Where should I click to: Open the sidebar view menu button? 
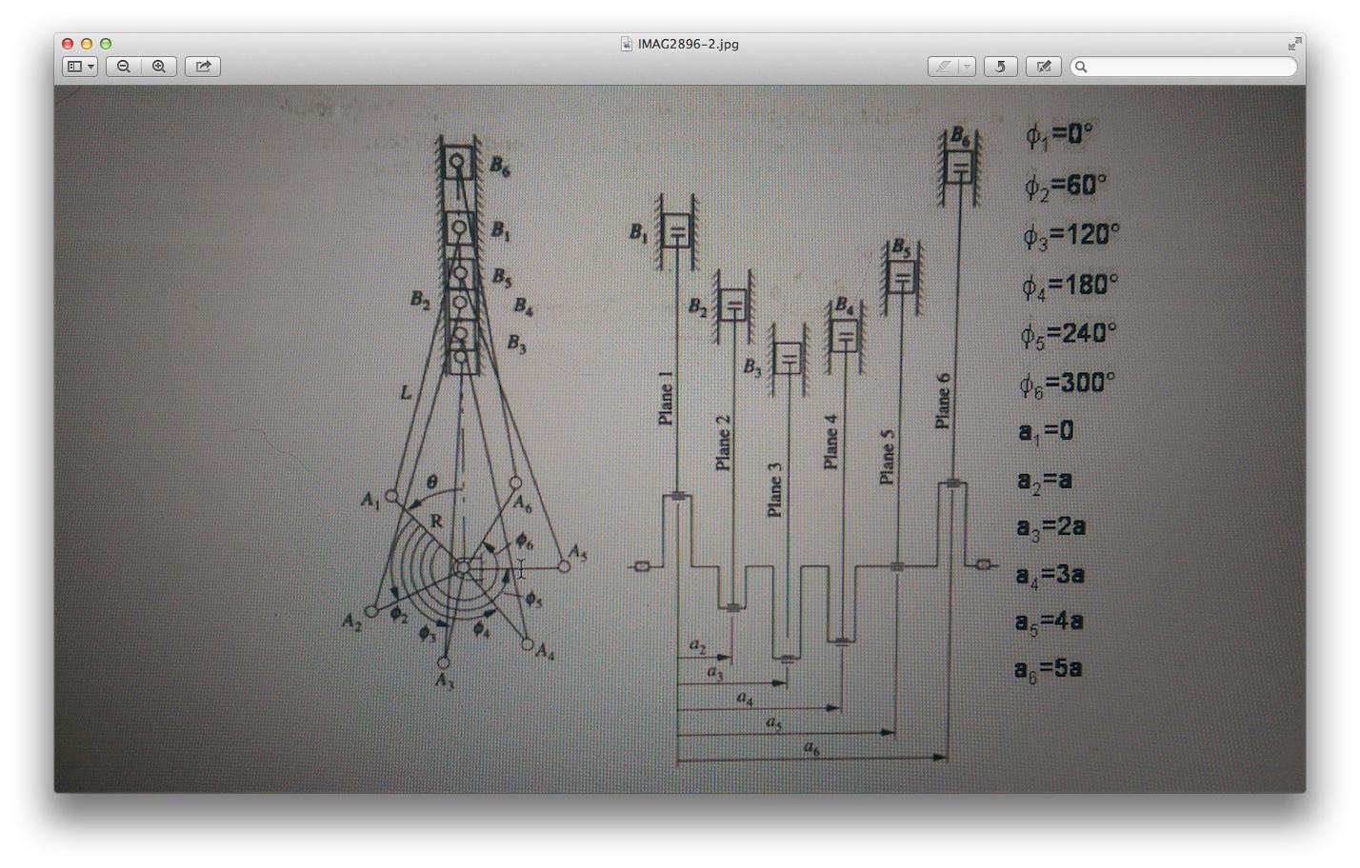click(80, 67)
